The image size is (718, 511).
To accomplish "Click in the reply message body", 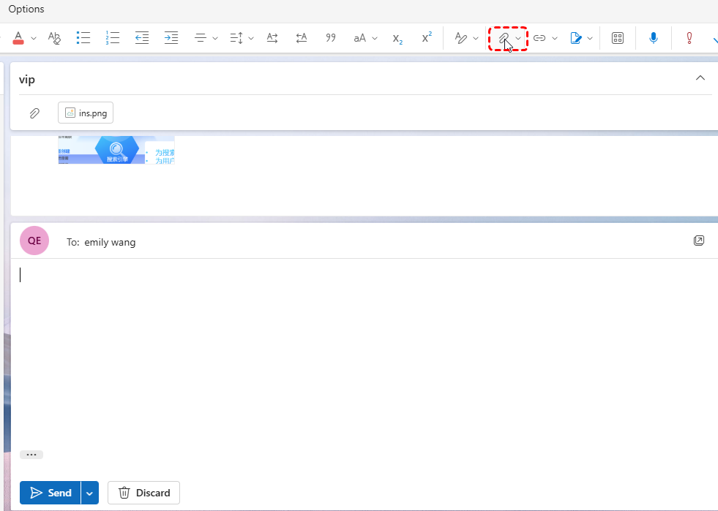I will [x=364, y=352].
